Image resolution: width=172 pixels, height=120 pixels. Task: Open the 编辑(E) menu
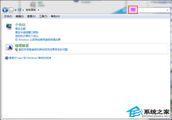(x=19, y=16)
